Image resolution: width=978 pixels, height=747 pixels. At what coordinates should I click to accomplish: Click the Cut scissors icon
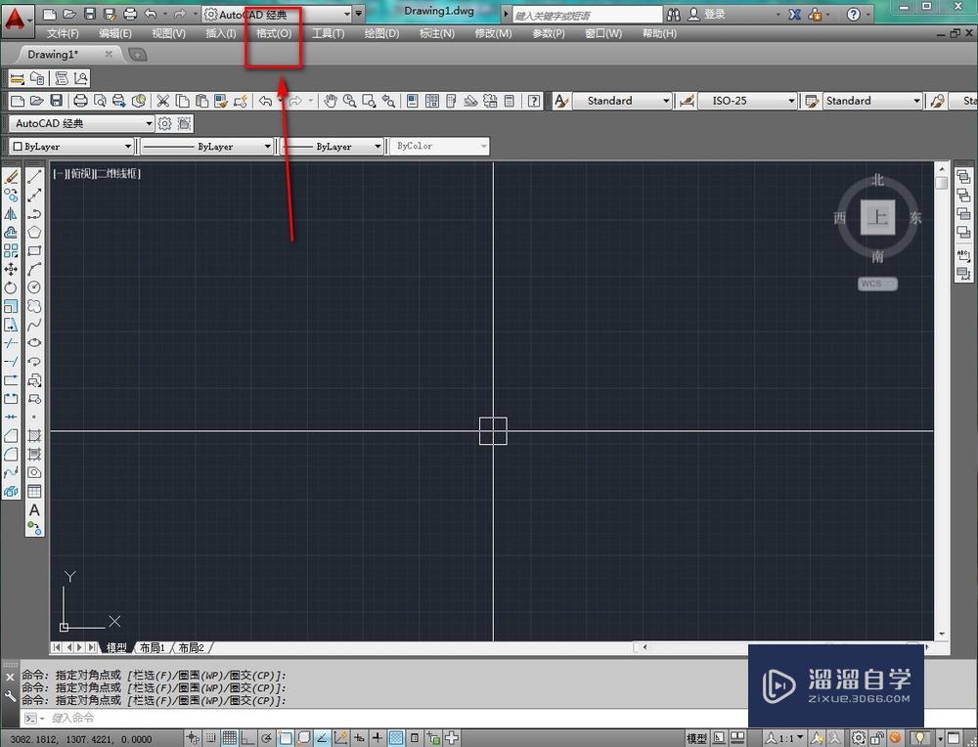(x=162, y=101)
